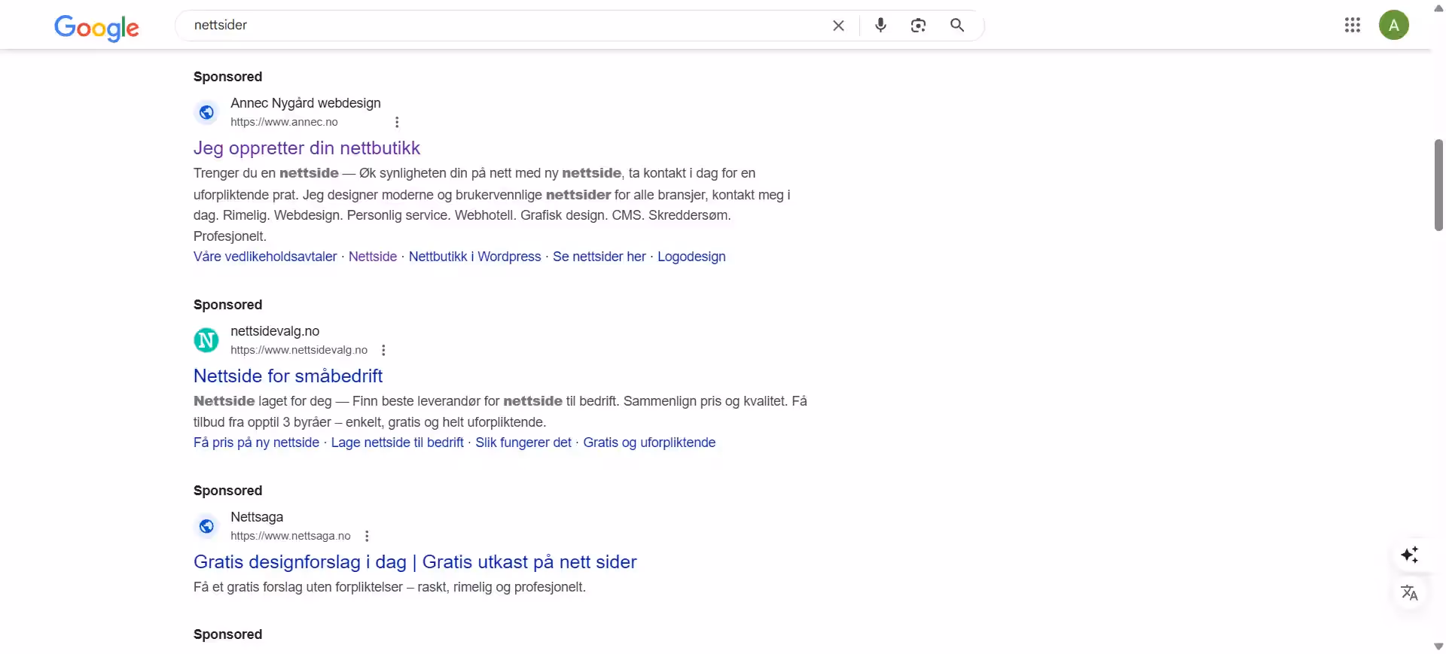Screen dimensions: 1446x654
Task: Open 'Logodesign' sitelink
Action: (x=691, y=257)
